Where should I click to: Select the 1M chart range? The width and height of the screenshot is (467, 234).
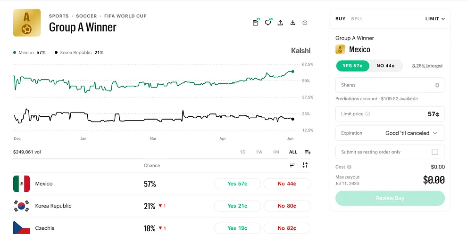coord(276,152)
